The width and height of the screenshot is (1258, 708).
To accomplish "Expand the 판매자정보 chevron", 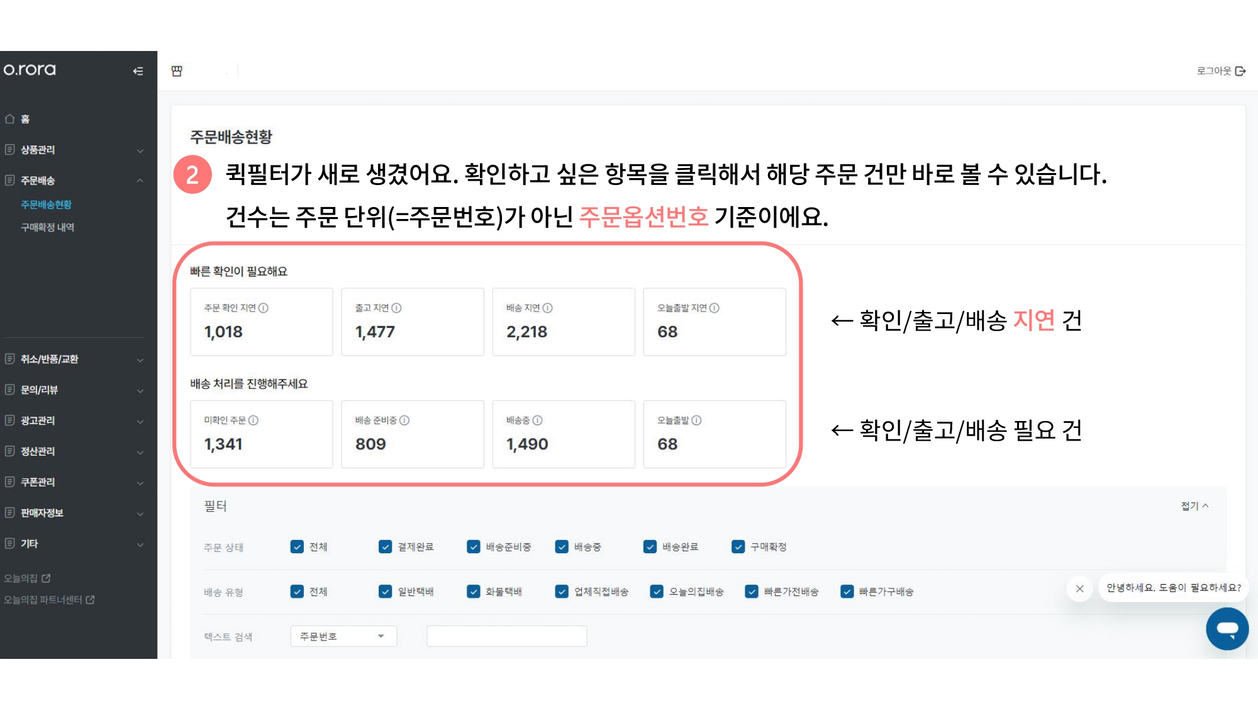I will pyautogui.click(x=140, y=514).
